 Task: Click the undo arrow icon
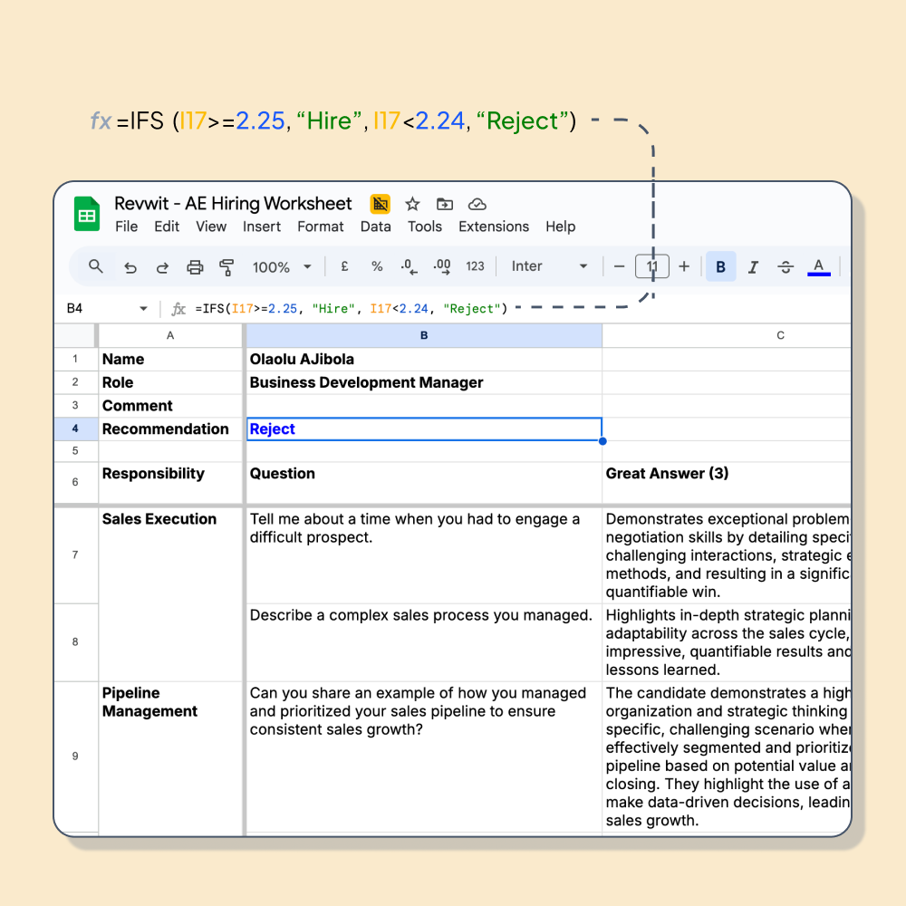pos(130,266)
